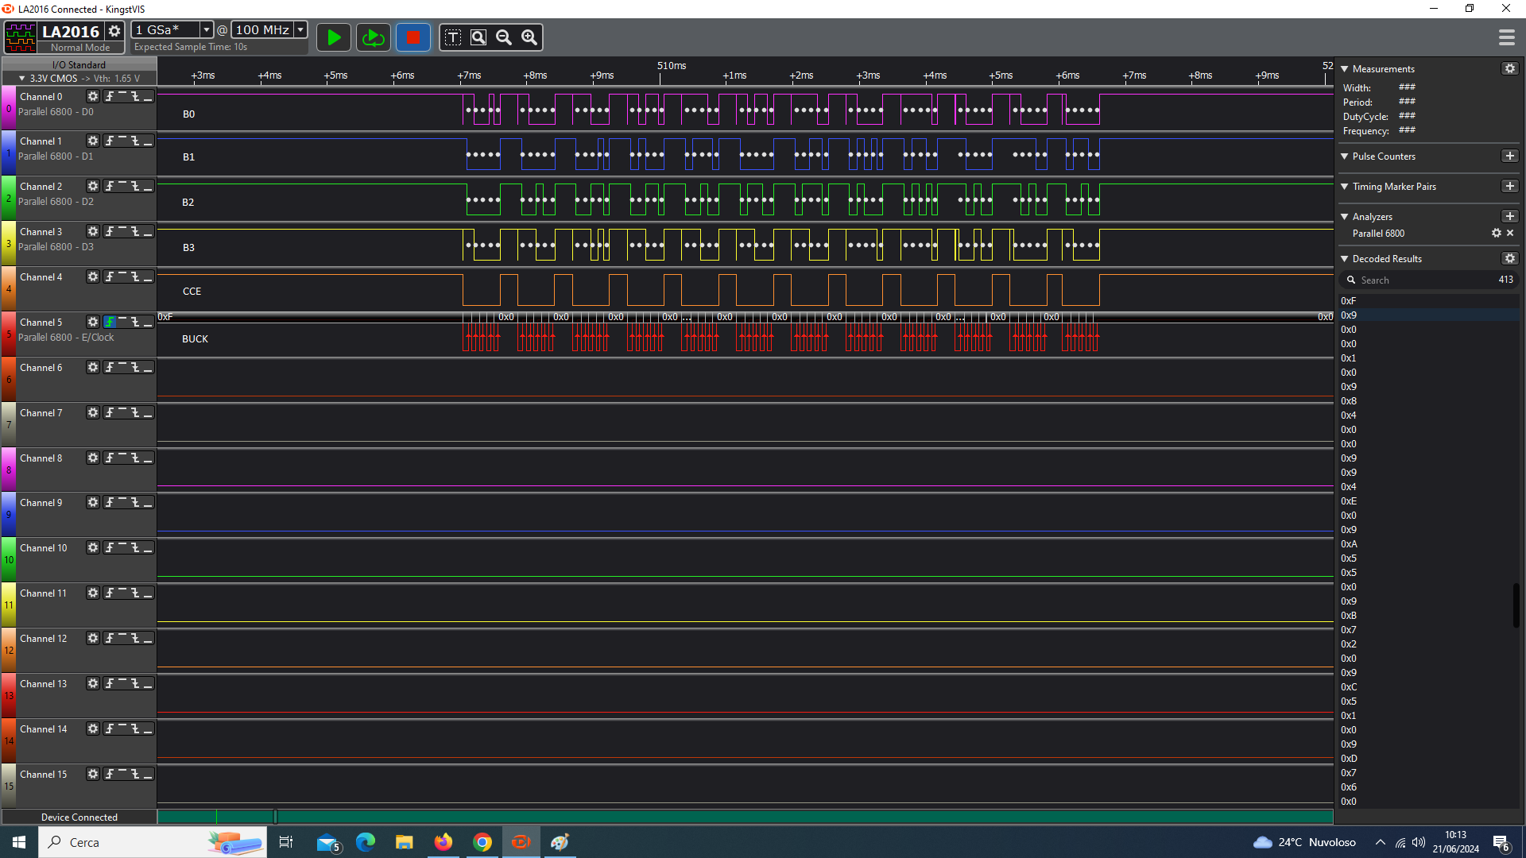Toggle low level trigger on Channel 3

click(x=148, y=231)
